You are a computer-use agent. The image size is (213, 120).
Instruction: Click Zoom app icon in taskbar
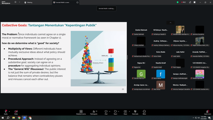25,118
